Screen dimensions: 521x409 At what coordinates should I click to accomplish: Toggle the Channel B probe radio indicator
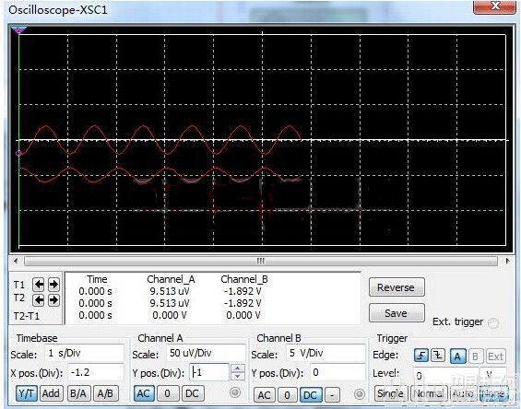click(x=360, y=394)
